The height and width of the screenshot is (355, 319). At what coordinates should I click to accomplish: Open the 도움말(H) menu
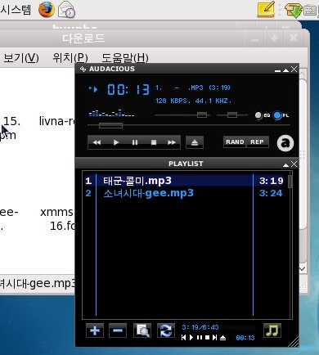pos(125,58)
